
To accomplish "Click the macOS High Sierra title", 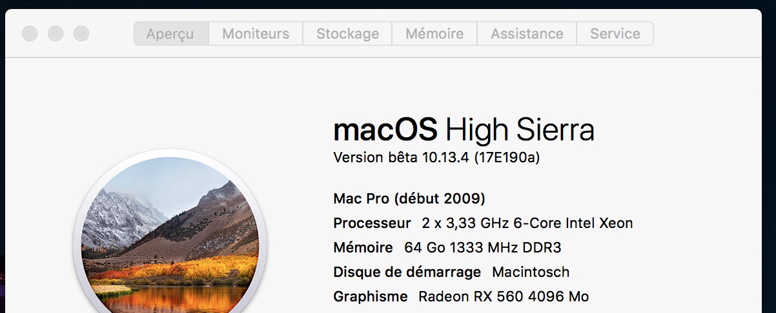I will (463, 130).
